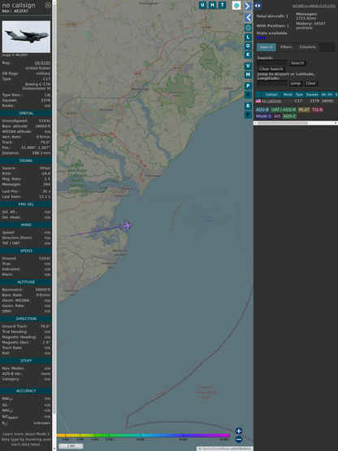
Task: Click the V map button
Action: [248, 66]
